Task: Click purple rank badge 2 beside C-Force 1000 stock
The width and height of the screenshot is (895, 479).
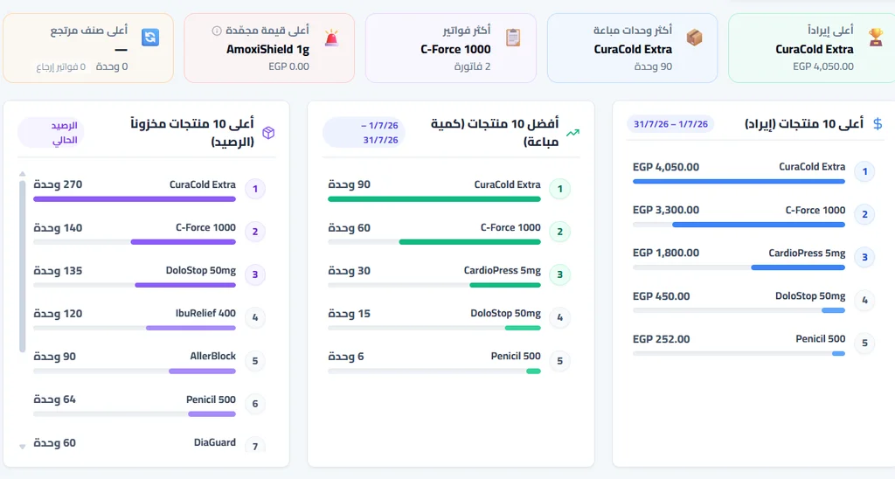Action: (254, 232)
